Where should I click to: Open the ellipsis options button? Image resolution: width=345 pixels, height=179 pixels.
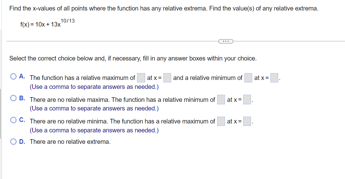coord(226,41)
